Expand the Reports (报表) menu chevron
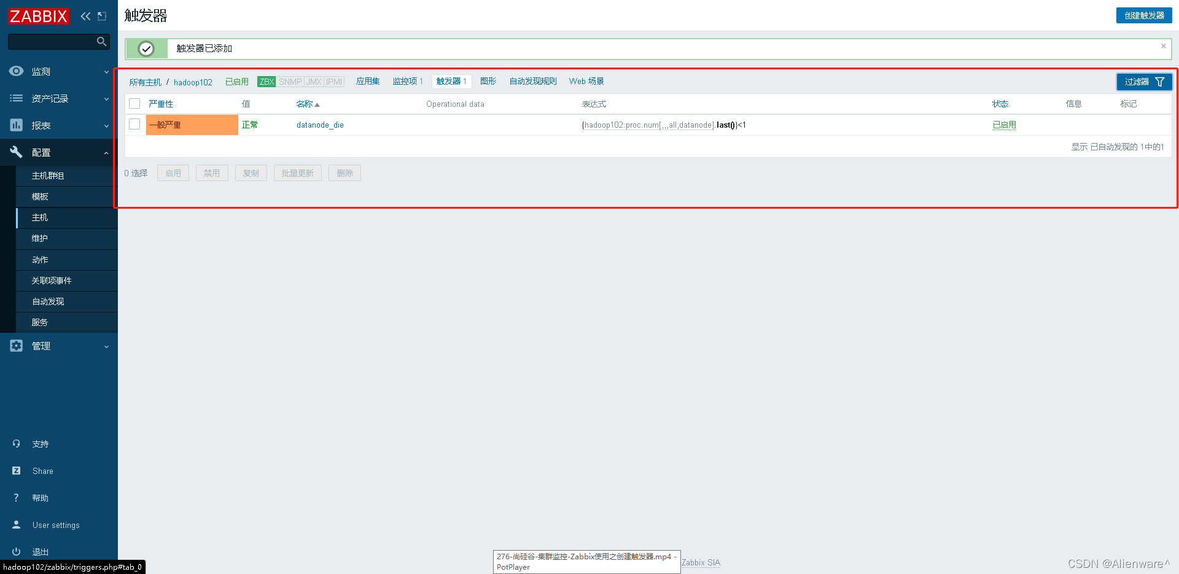 tap(106, 126)
